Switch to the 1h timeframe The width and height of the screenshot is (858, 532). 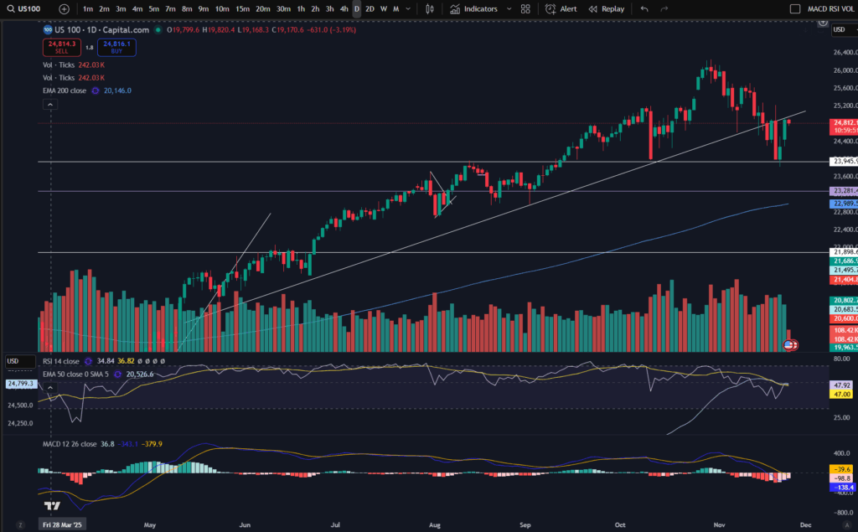click(x=301, y=8)
